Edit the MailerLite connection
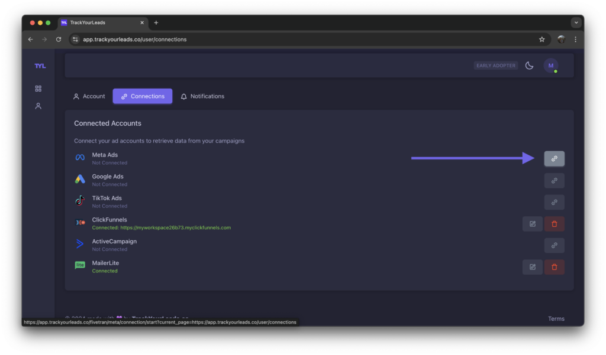This screenshot has height=355, width=606. [x=533, y=267]
